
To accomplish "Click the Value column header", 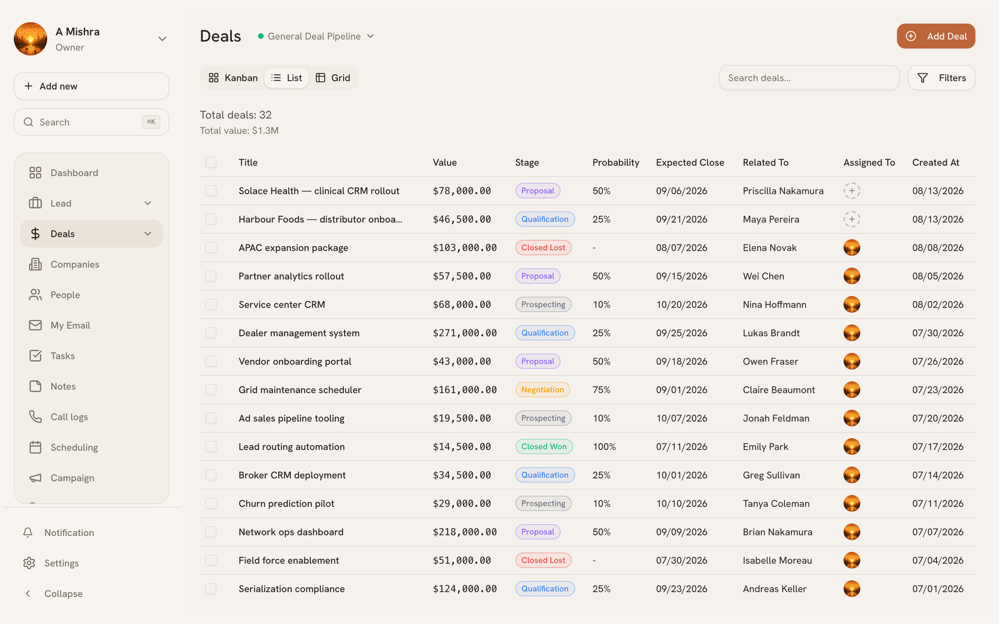I will pyautogui.click(x=445, y=163).
